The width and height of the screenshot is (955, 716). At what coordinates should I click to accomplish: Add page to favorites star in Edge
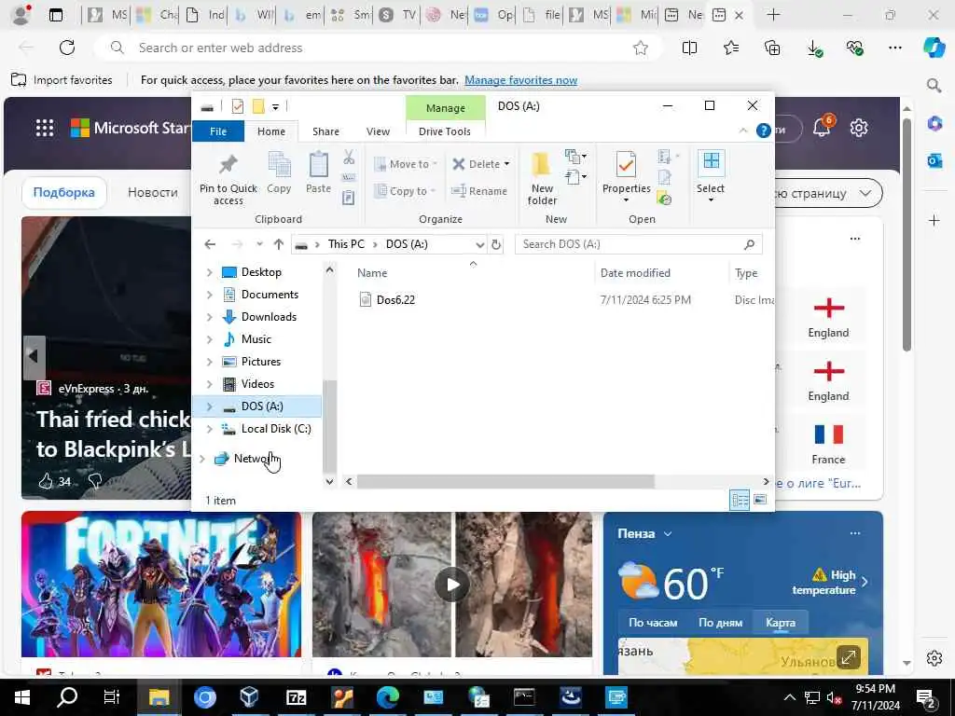[x=640, y=48]
